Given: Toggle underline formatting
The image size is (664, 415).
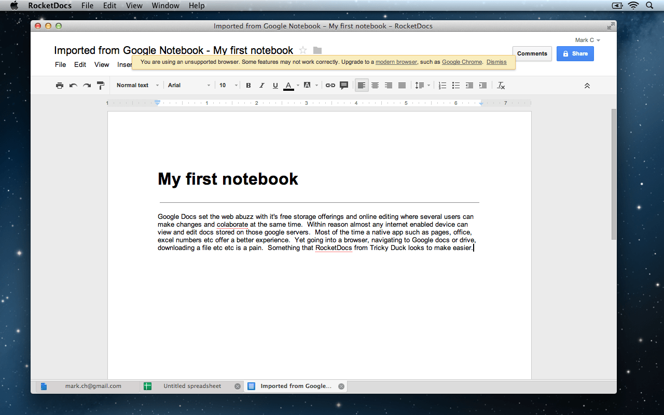Looking at the screenshot, I should point(275,86).
